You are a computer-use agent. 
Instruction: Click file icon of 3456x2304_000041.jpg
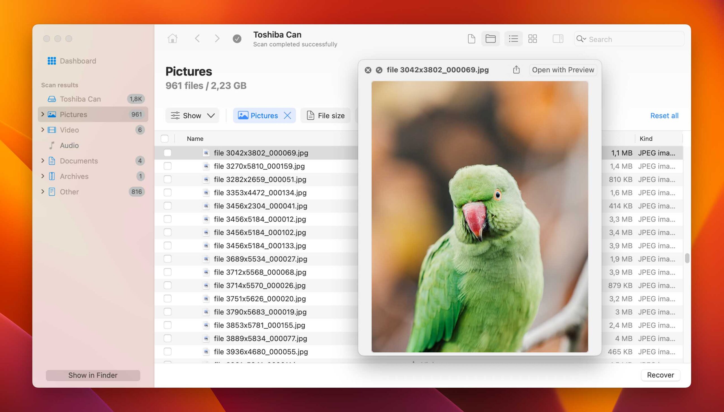point(206,206)
